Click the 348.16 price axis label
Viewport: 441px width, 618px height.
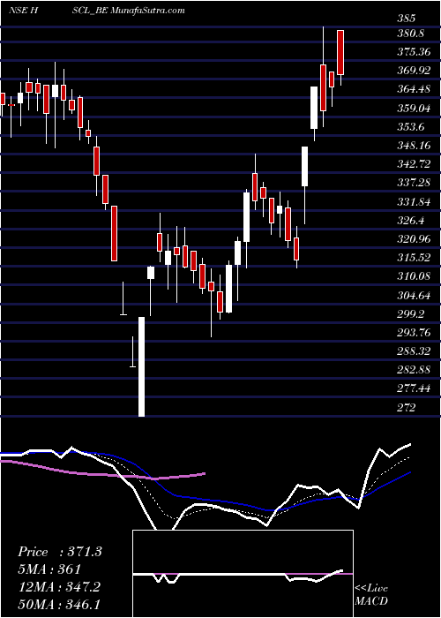[x=414, y=146]
